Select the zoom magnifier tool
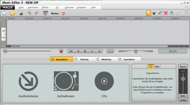Image resolution: width=190 pixels, height=105 pixels. 160,13
